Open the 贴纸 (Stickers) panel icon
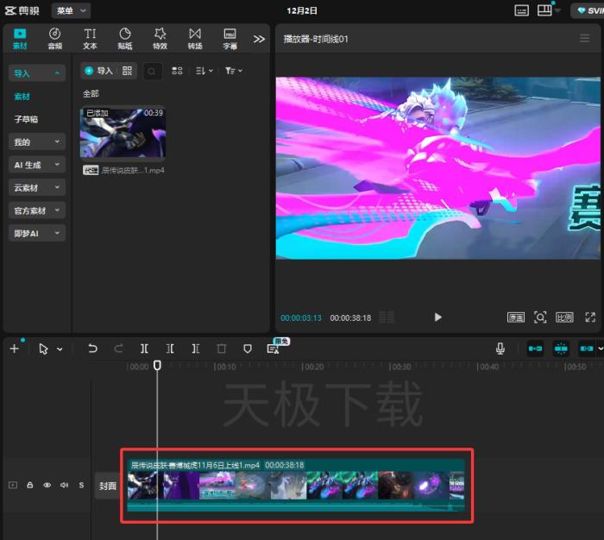Image resolution: width=604 pixels, height=540 pixels. click(x=125, y=38)
